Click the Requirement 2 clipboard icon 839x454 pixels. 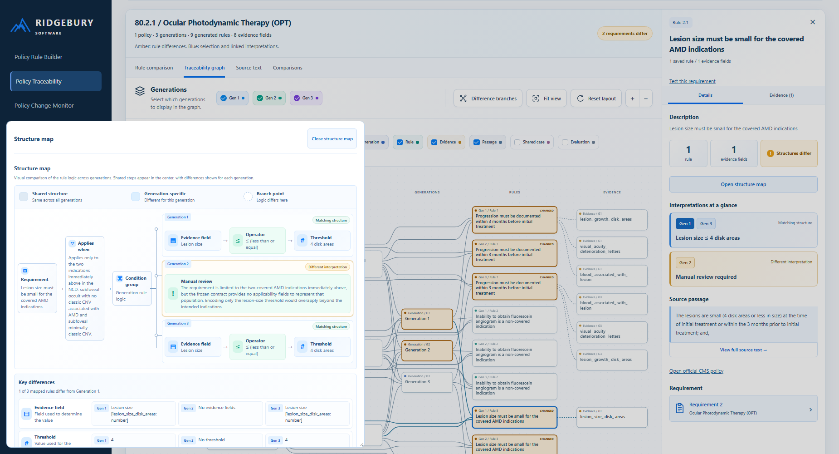[x=679, y=408]
